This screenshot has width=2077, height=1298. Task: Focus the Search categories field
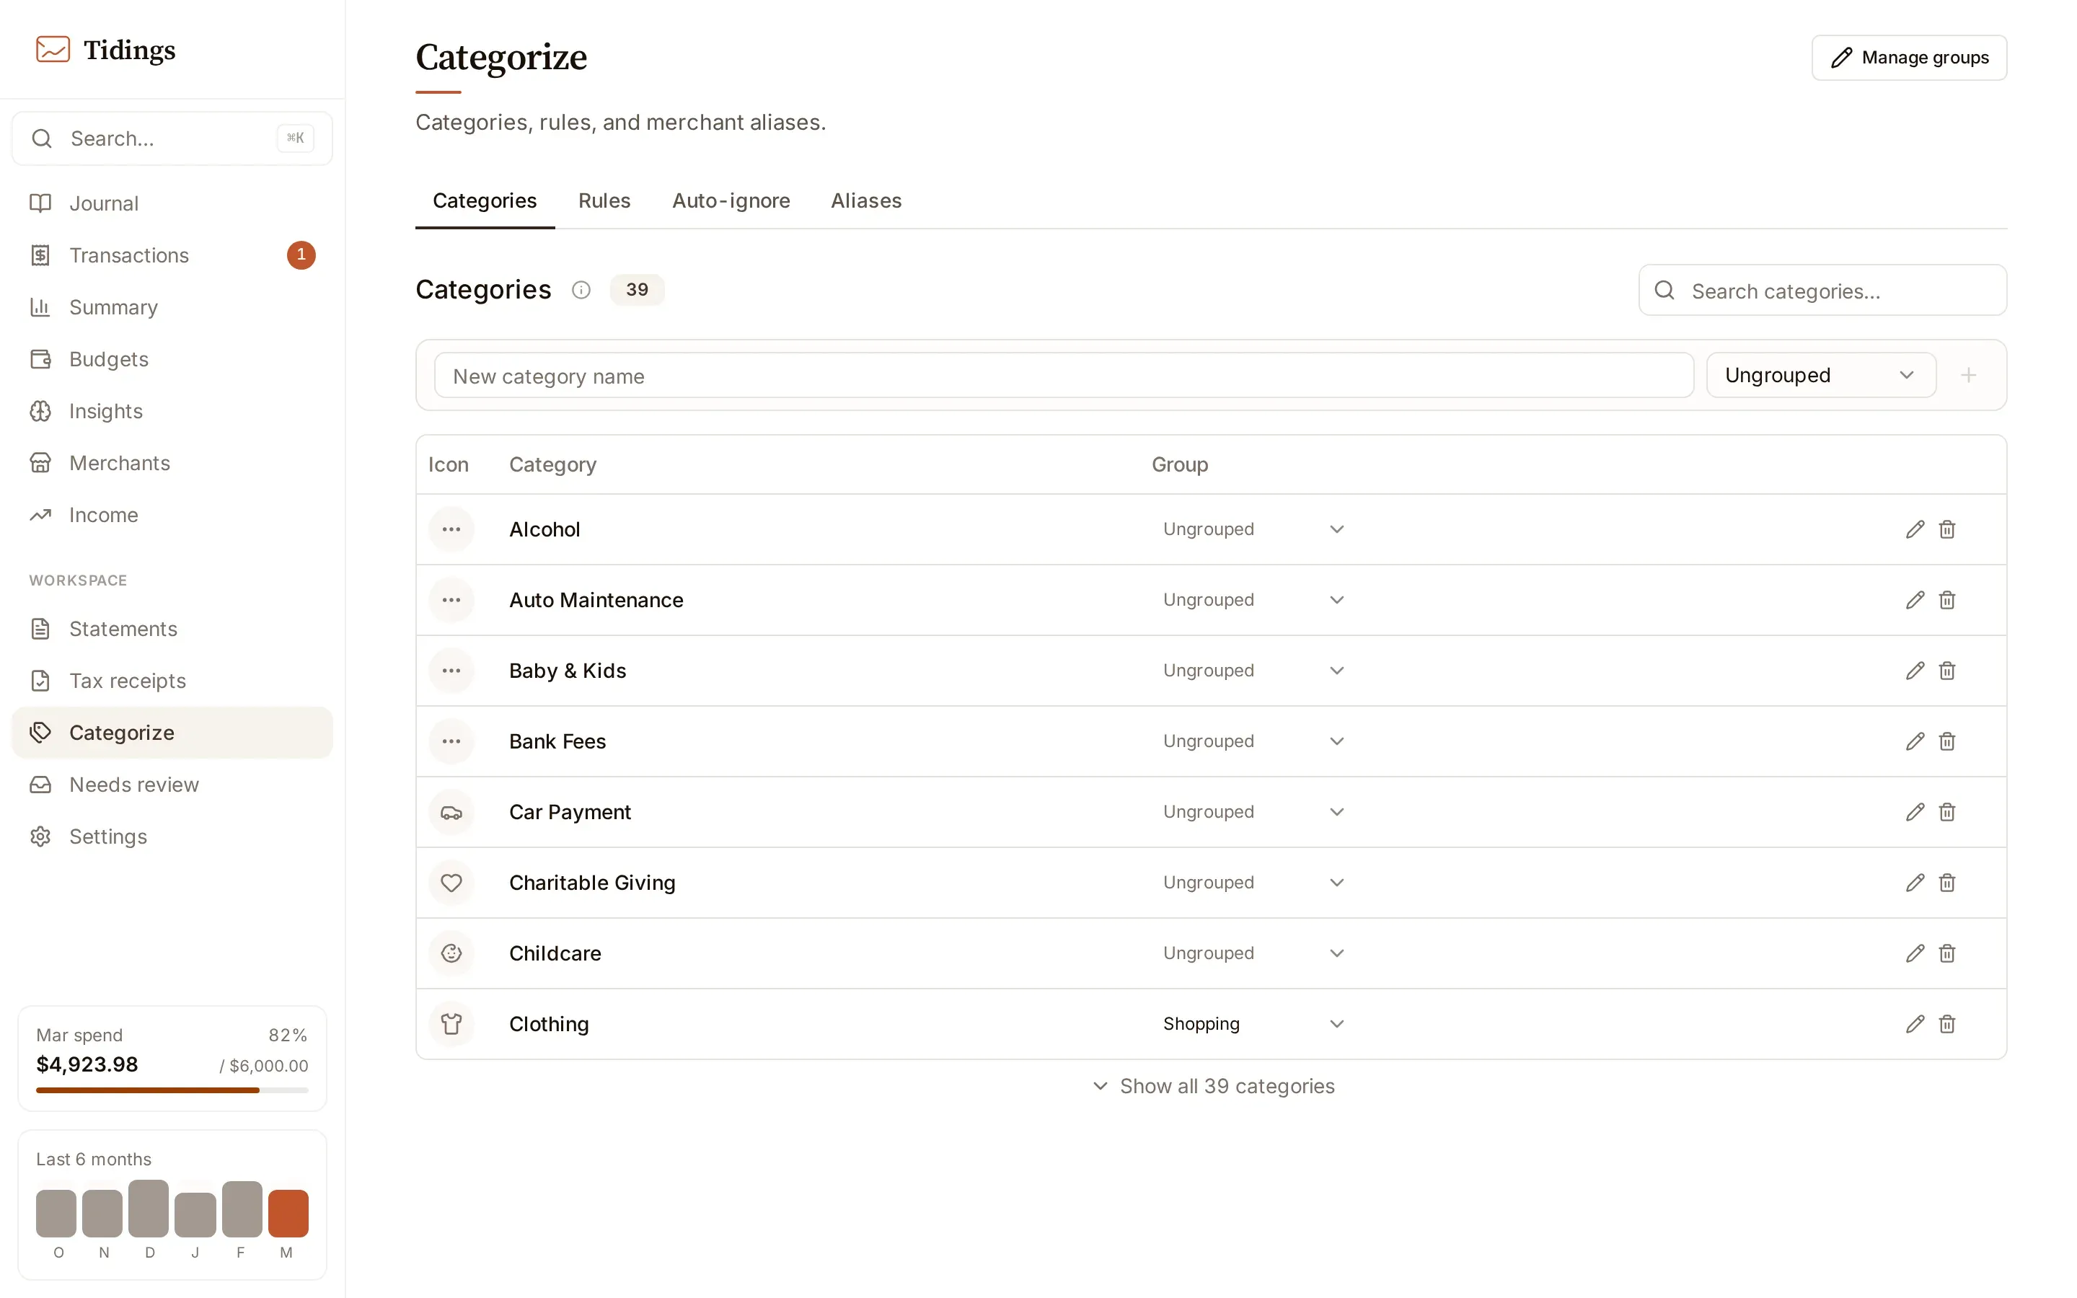(x=1822, y=290)
